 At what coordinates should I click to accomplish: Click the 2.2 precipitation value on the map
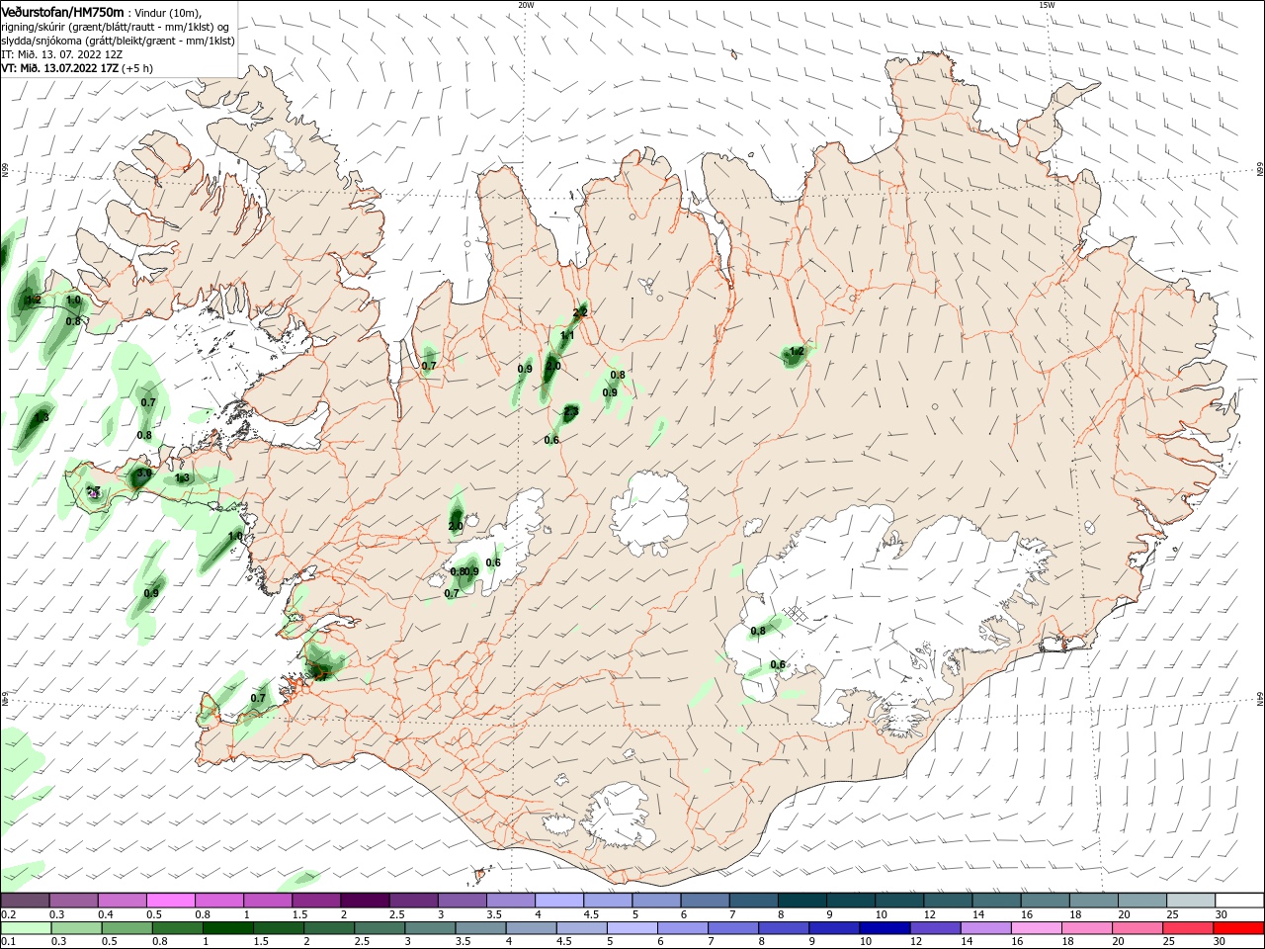pos(580,312)
